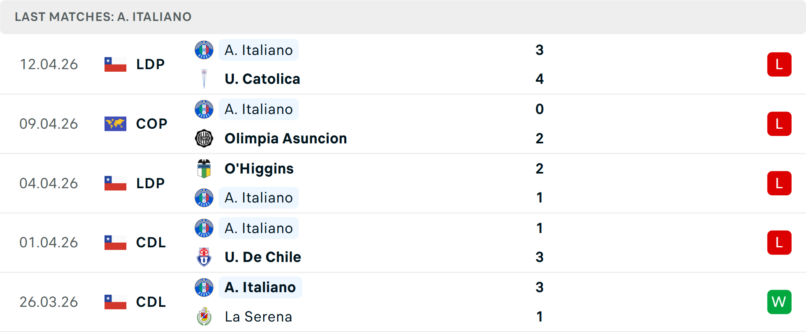Click the Chile flag on 12.04.26 row
806x332 pixels.
115,64
